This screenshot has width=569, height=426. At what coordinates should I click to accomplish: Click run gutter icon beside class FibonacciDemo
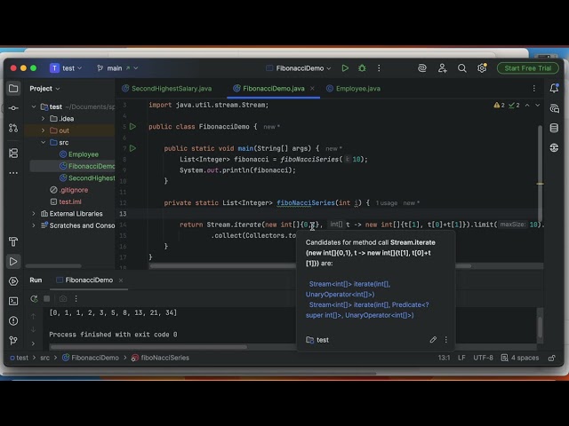(x=132, y=126)
